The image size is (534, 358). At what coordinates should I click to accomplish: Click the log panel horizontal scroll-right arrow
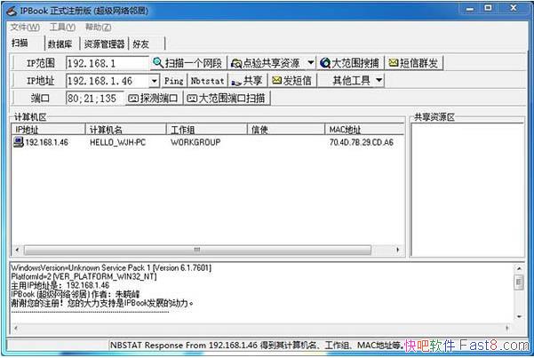pyautogui.click(x=507, y=328)
